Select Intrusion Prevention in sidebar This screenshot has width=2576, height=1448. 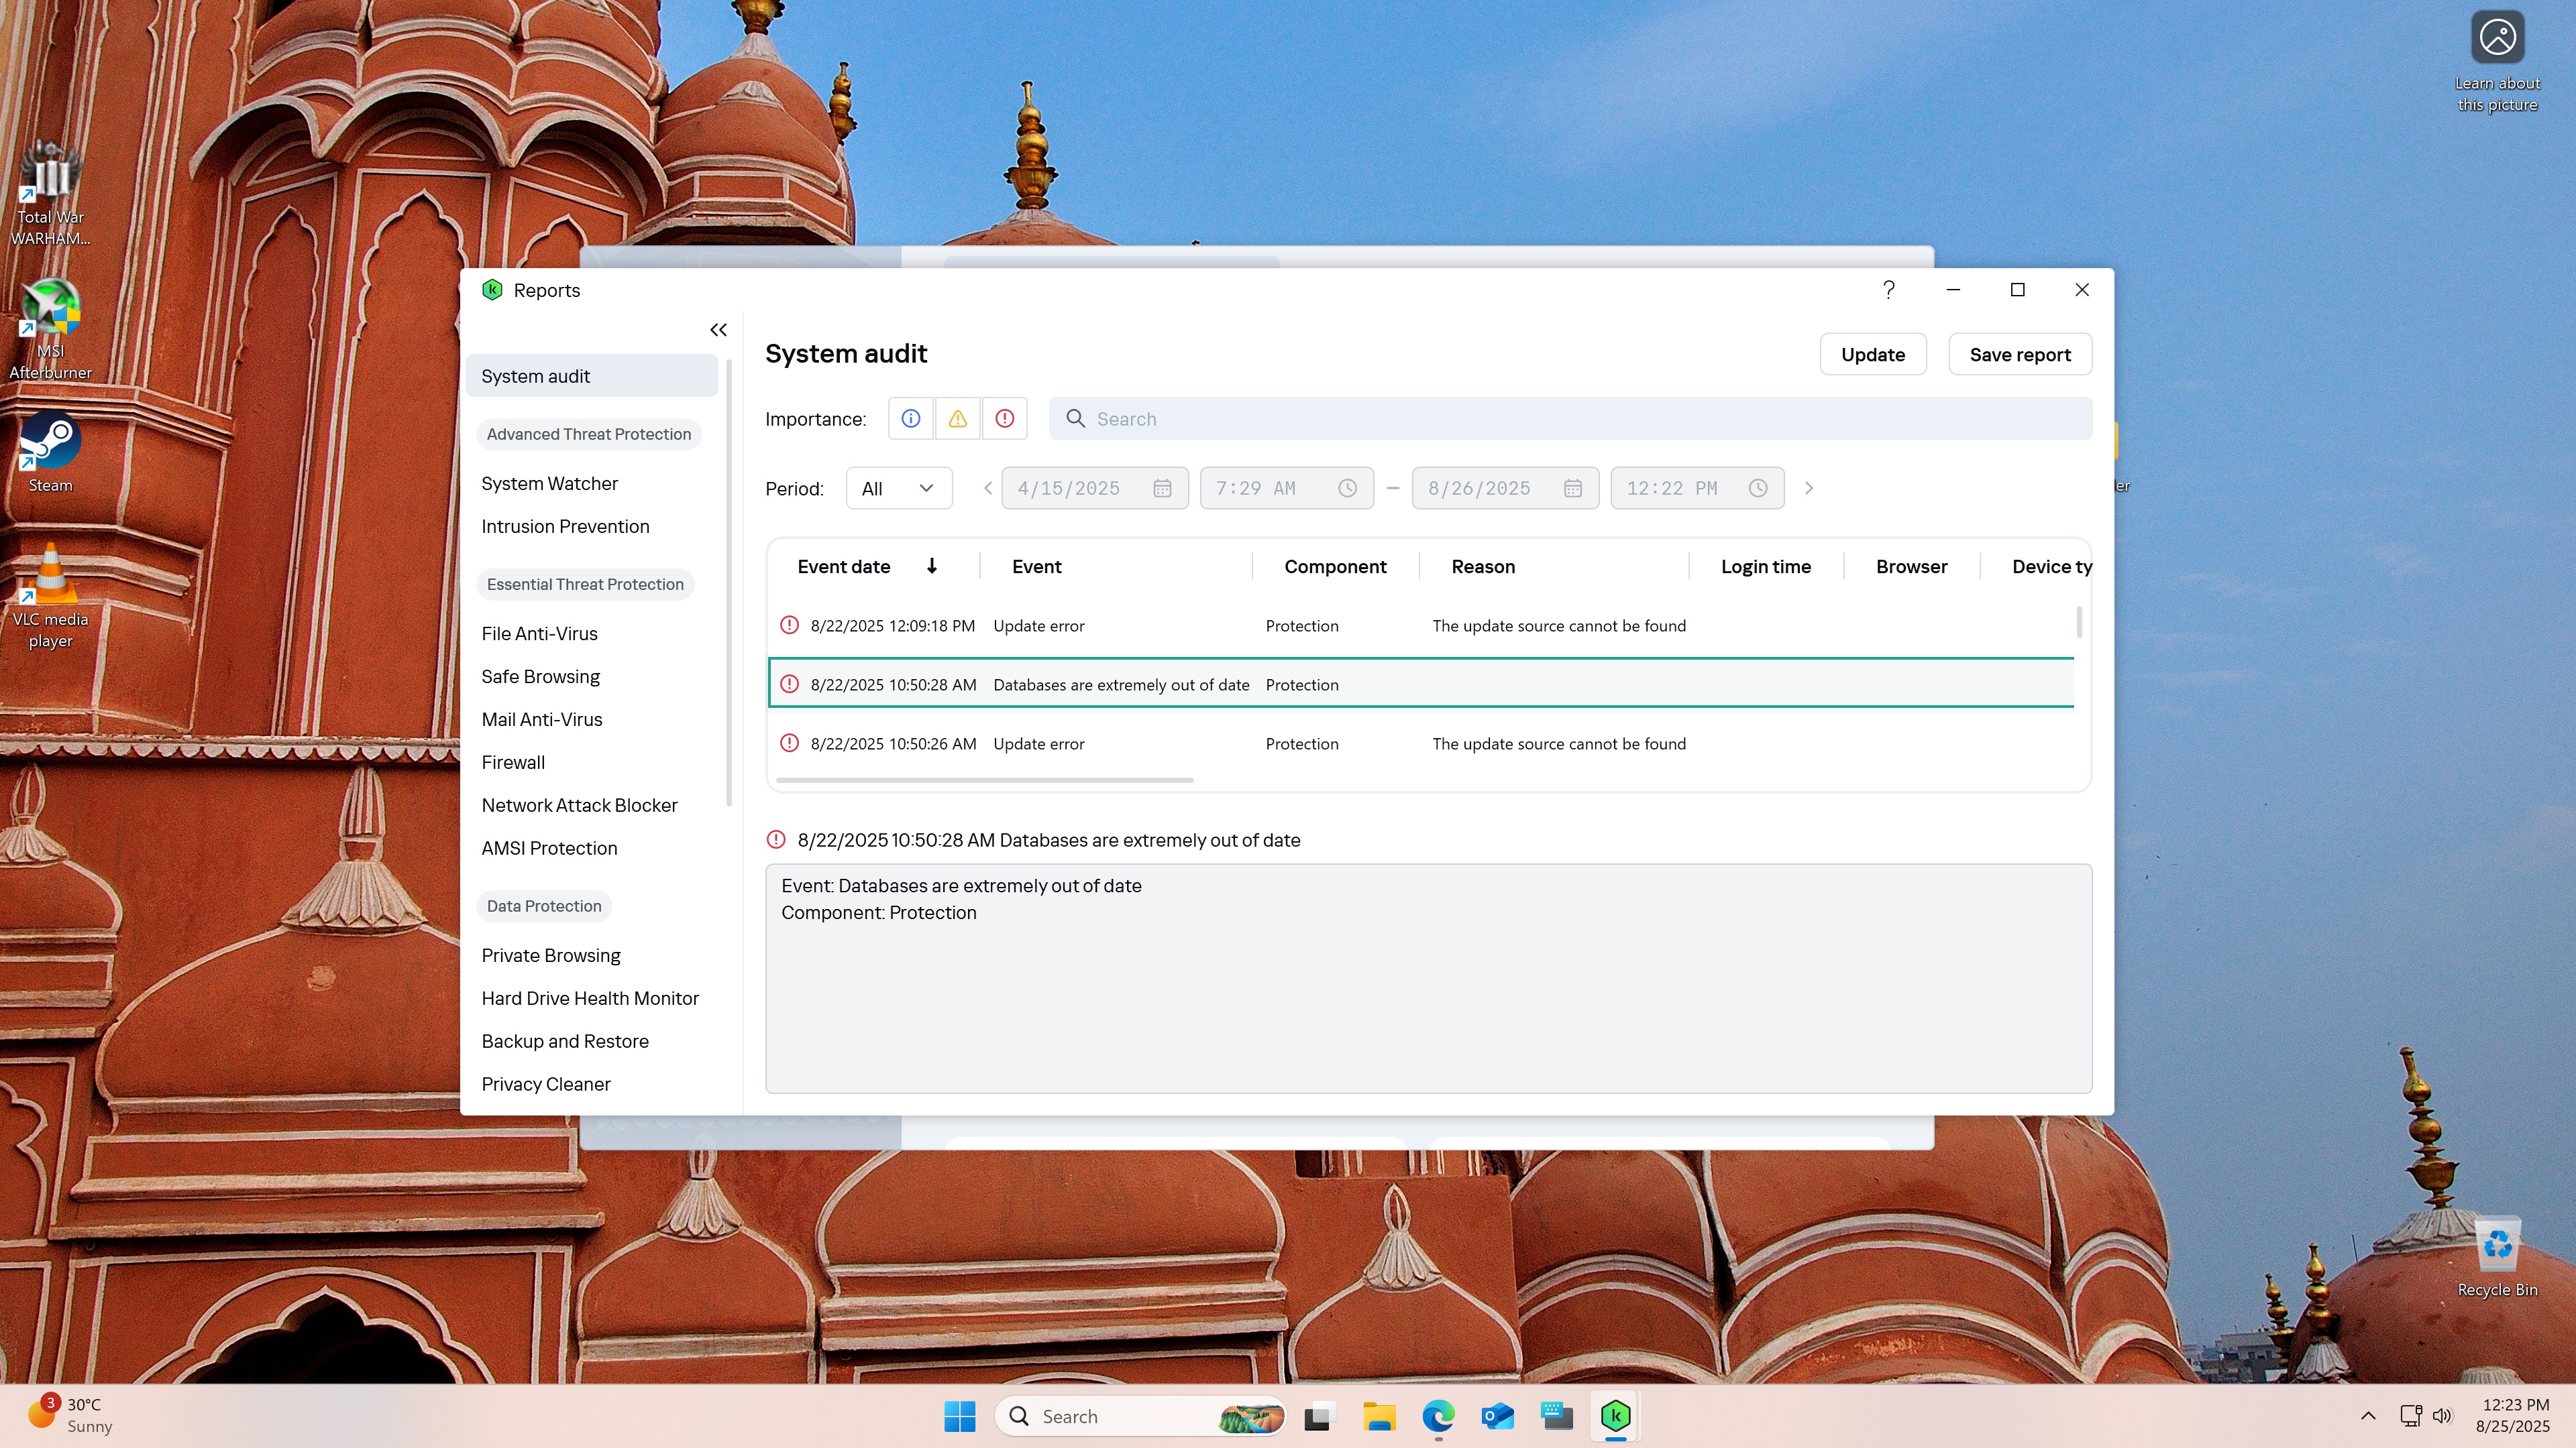(x=565, y=527)
